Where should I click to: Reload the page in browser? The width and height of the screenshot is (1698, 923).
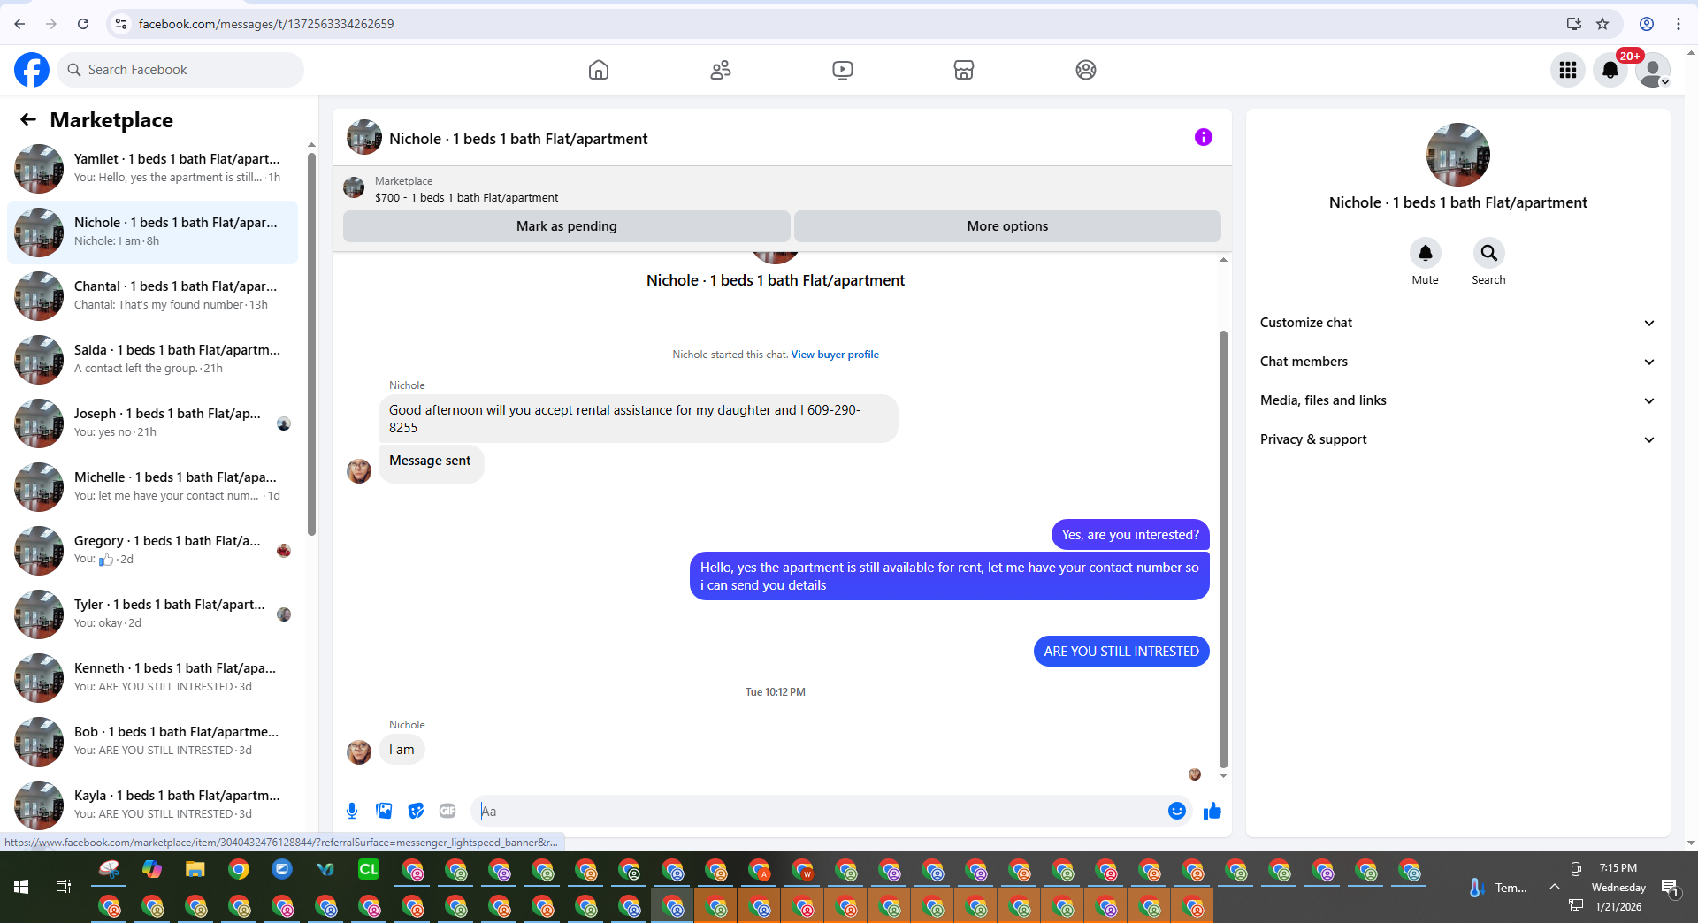click(x=83, y=24)
